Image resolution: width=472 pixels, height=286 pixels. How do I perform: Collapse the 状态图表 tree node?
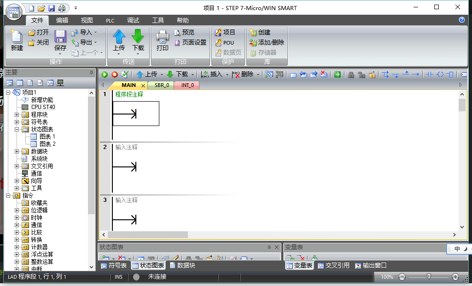coord(17,129)
